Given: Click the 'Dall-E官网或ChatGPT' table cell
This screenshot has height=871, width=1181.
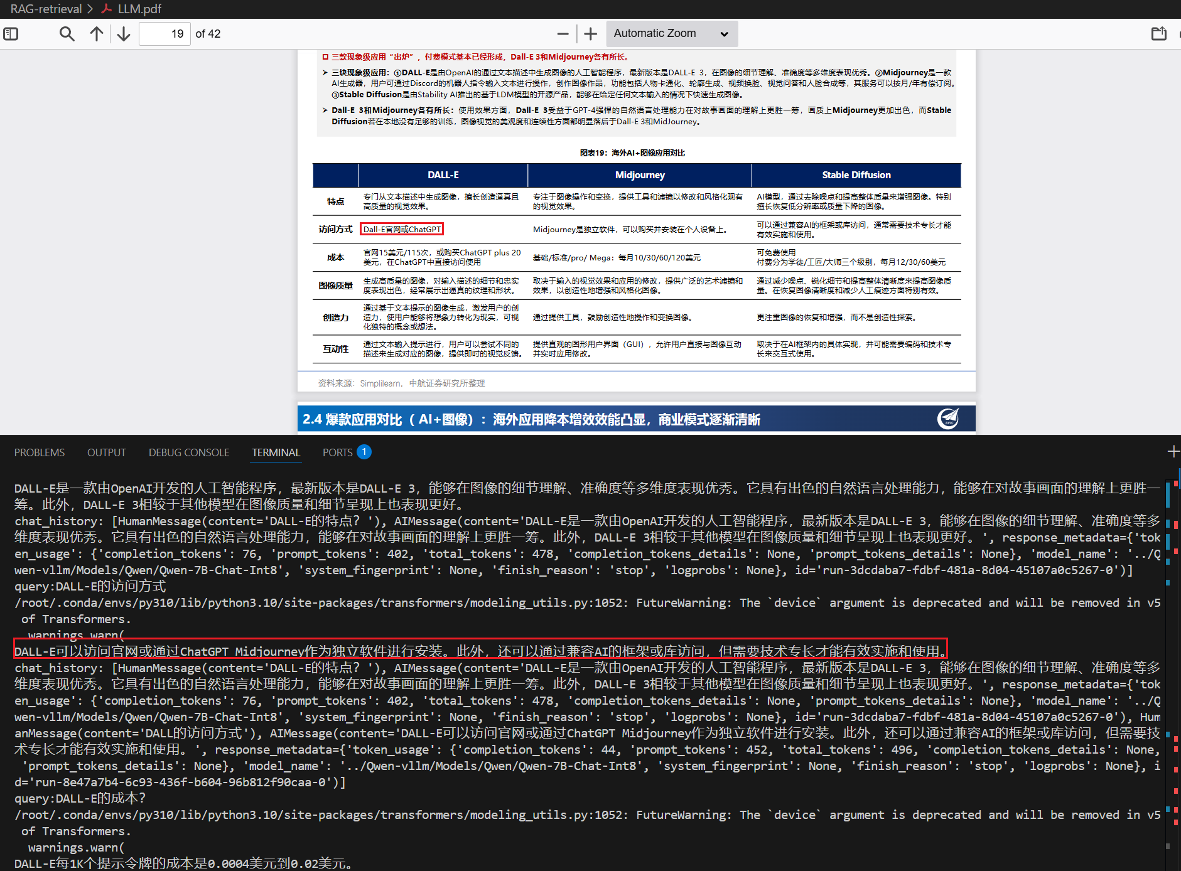Looking at the screenshot, I should pos(402,229).
